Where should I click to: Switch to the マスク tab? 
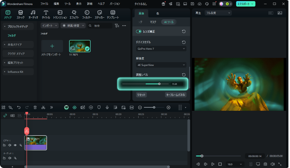(153, 22)
